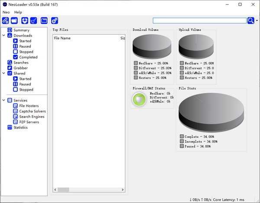Open settings via the gears toolbar icon

pos(55,20)
